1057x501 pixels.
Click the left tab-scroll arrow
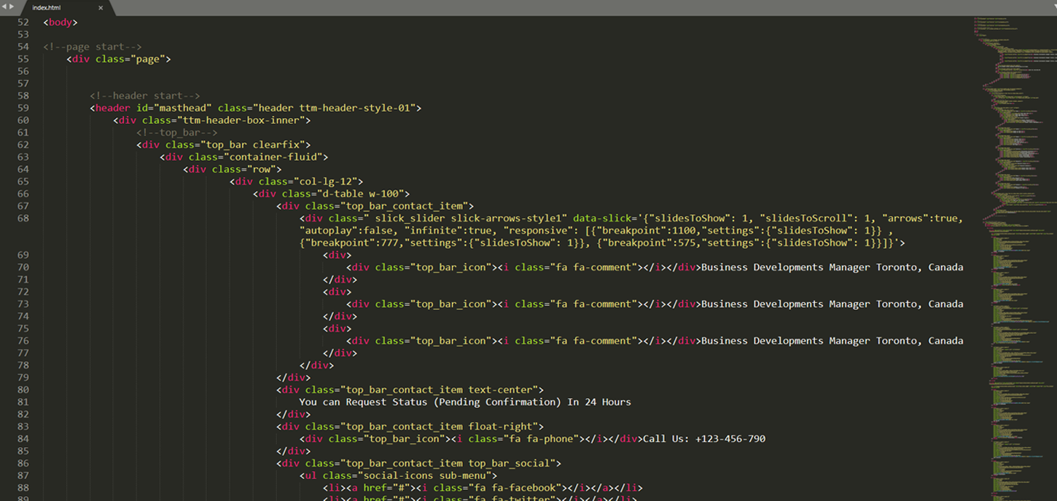coord(4,7)
